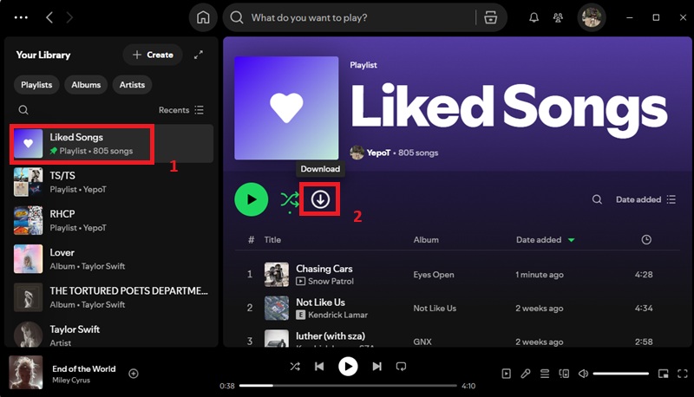The height and width of the screenshot is (397, 694).
Task: Download the Liked Songs playlist
Action: [320, 199]
